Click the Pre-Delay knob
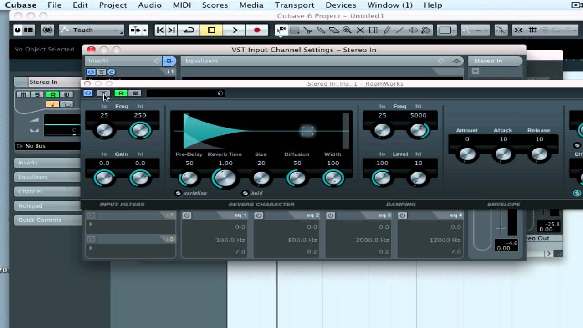 click(189, 178)
